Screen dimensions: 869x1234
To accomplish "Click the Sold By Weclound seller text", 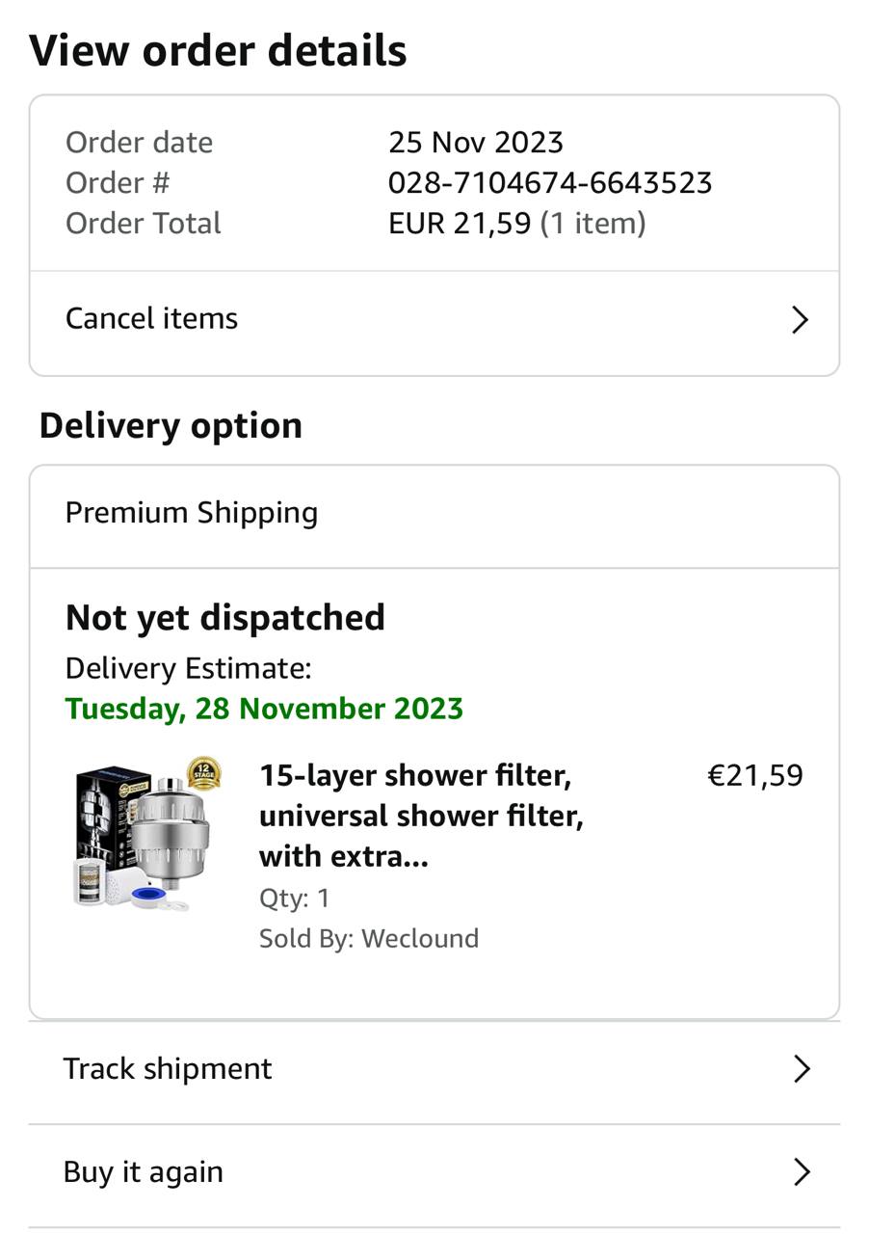I will 369,938.
